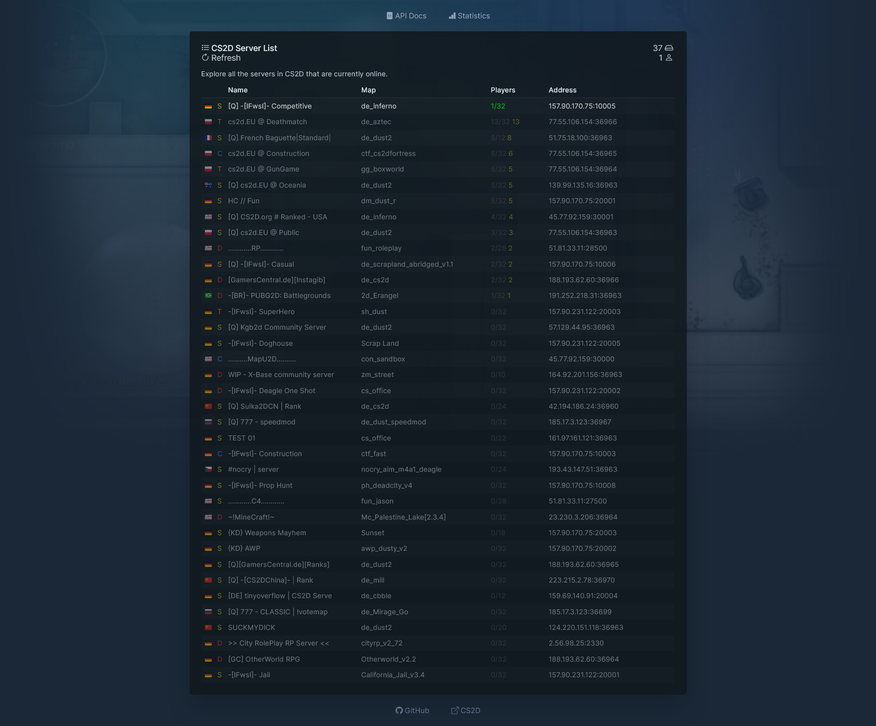Click the C mode letter on cs2d.EU Construction row
Screen dimensions: 876x726
point(220,154)
